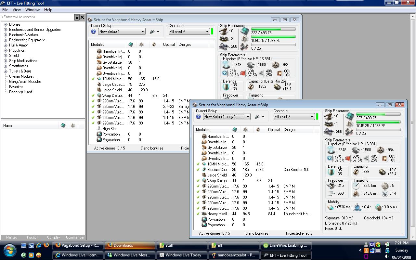The width and height of the screenshot is (416, 260).
Task: Switch to Vagabond Setup taskbar button
Action: coord(78,245)
